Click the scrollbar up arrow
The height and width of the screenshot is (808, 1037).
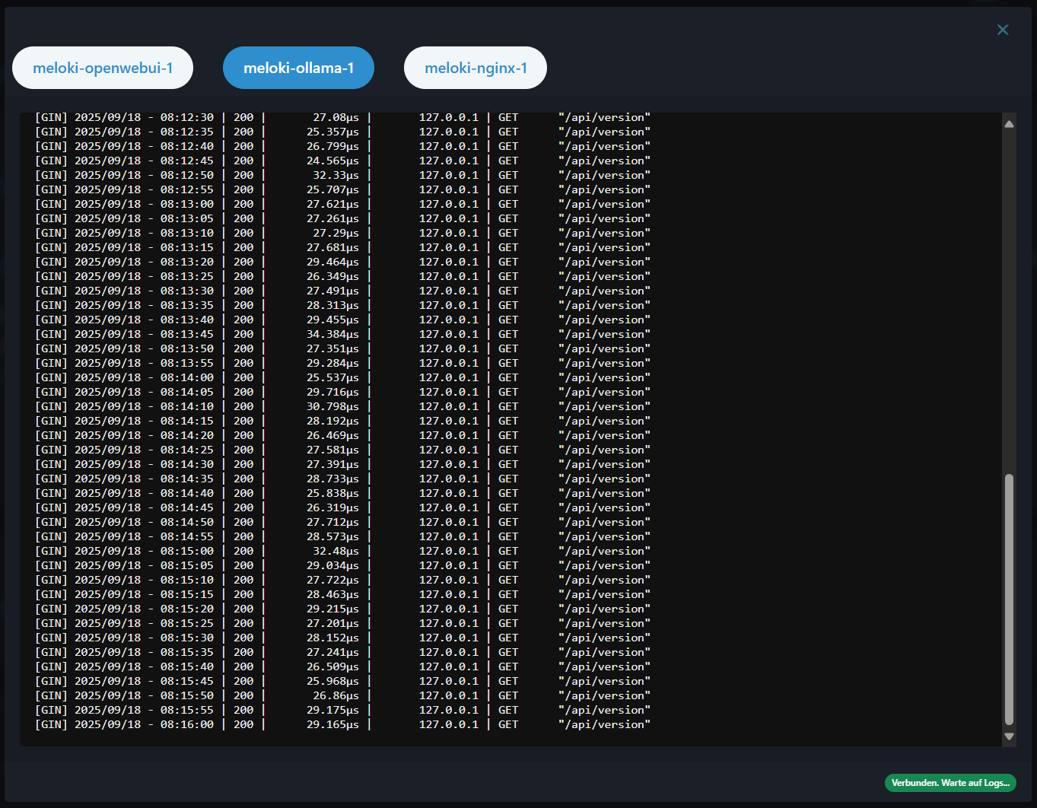coord(1009,124)
